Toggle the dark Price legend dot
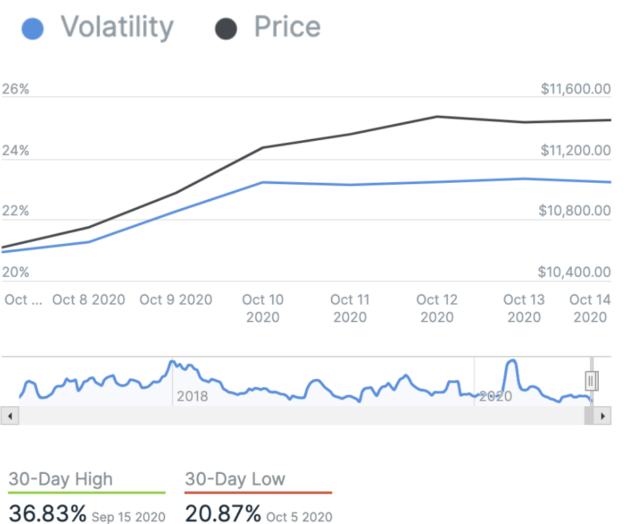 pyautogui.click(x=226, y=30)
